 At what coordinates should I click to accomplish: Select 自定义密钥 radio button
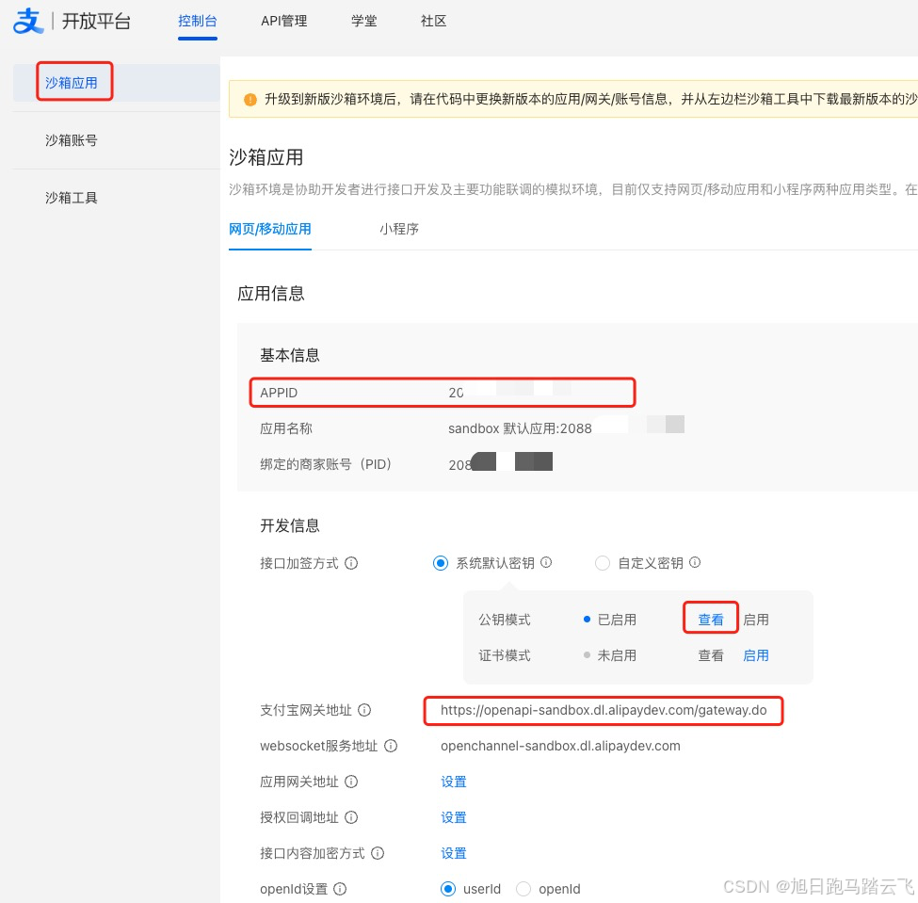(603, 563)
